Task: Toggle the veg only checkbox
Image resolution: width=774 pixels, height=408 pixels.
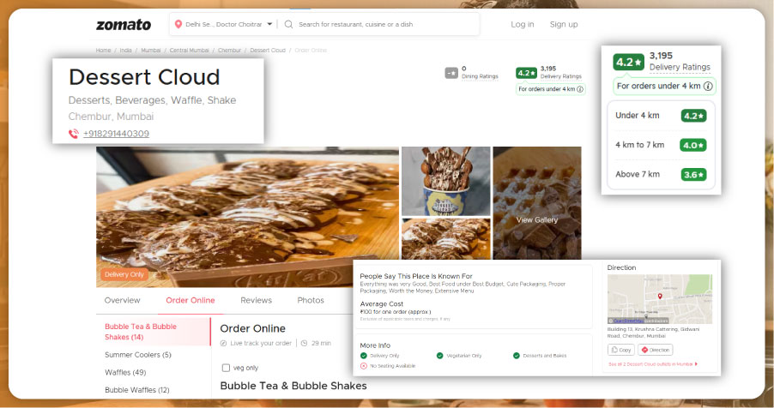Action: [x=226, y=368]
